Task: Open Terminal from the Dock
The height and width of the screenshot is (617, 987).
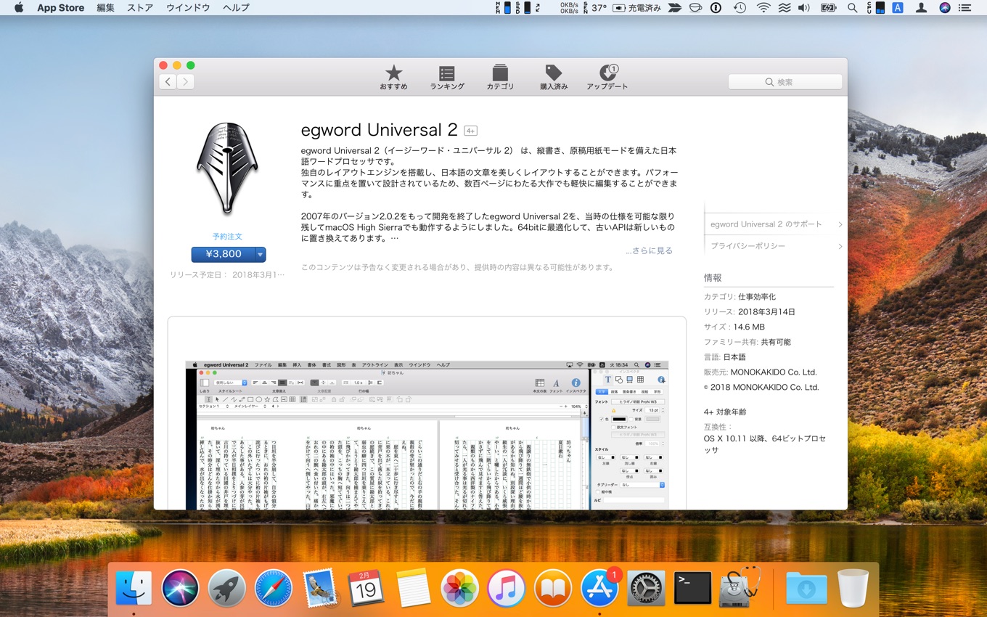Action: click(x=692, y=588)
